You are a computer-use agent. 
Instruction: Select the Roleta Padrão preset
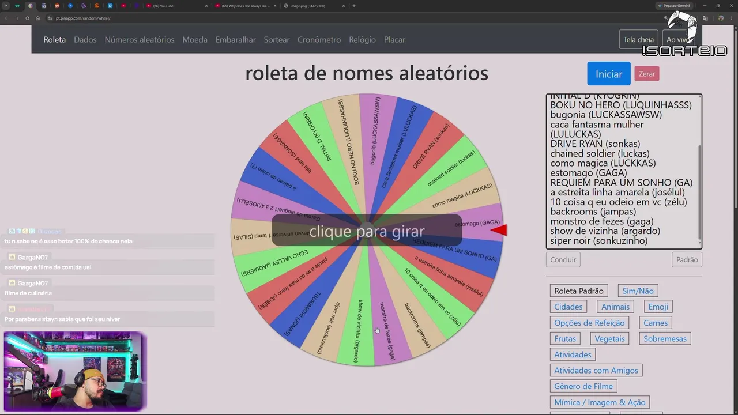coord(579,291)
